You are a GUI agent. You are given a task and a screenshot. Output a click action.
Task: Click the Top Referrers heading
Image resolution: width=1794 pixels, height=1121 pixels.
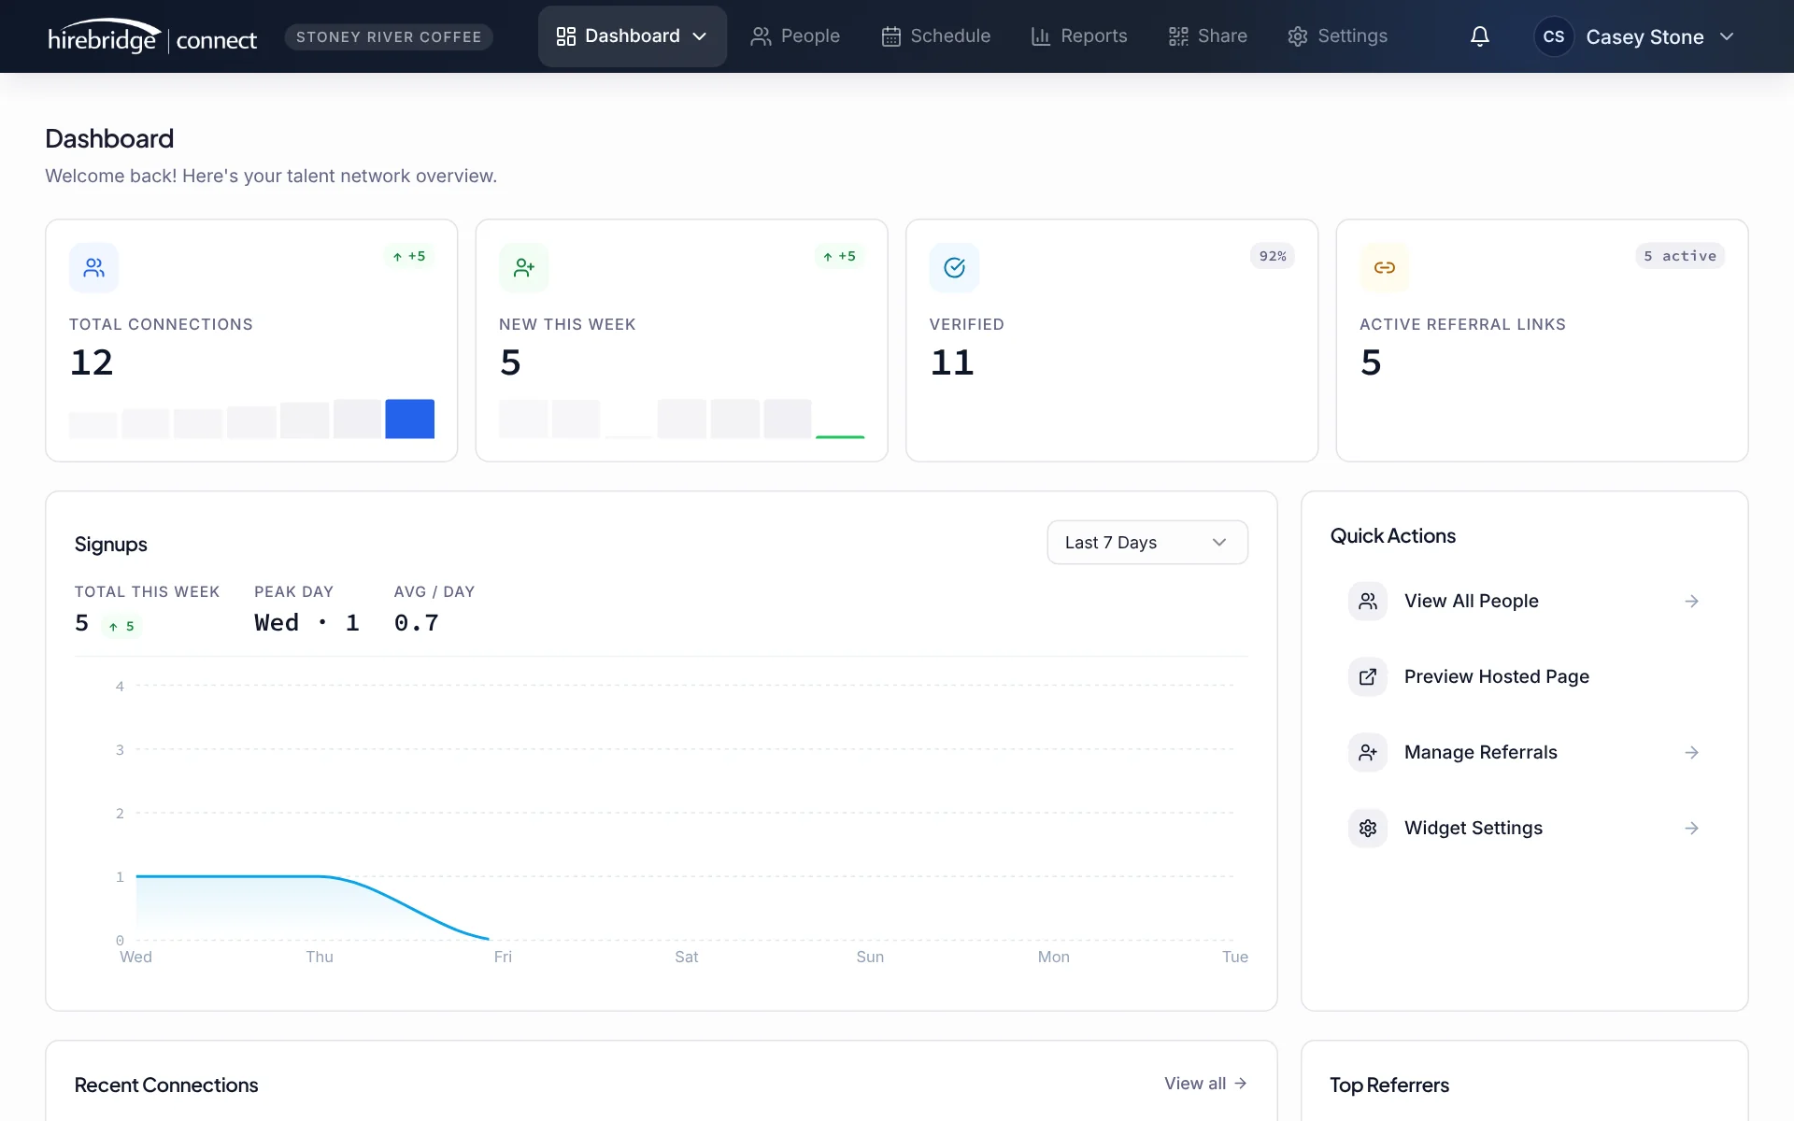coord(1389,1085)
